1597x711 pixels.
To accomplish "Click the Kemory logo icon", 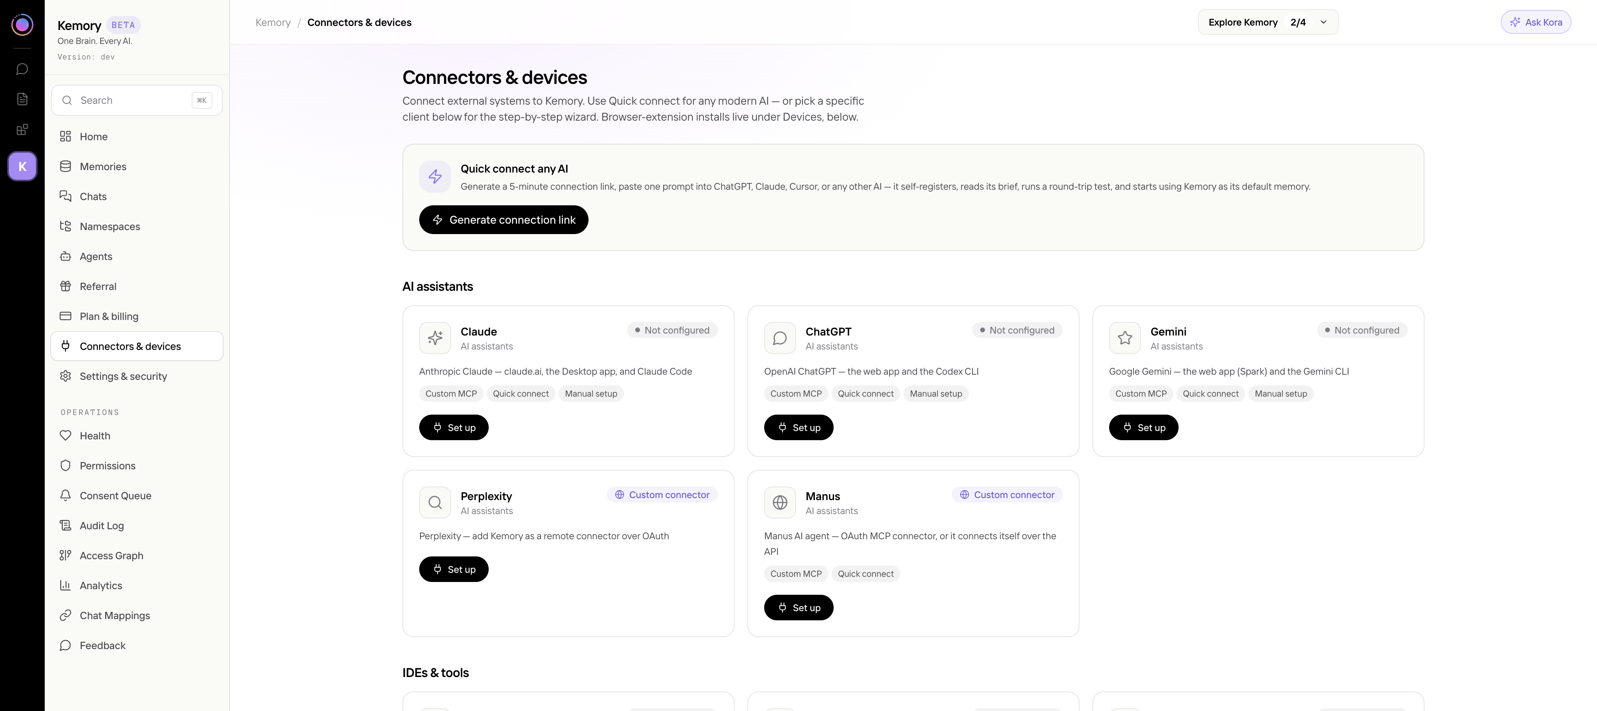I will click(22, 24).
